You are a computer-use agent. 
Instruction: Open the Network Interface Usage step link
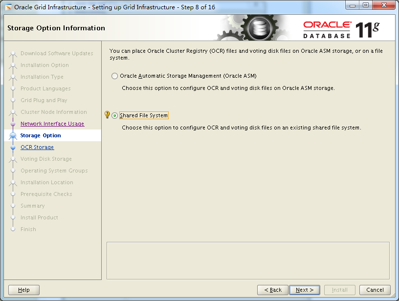pos(52,124)
